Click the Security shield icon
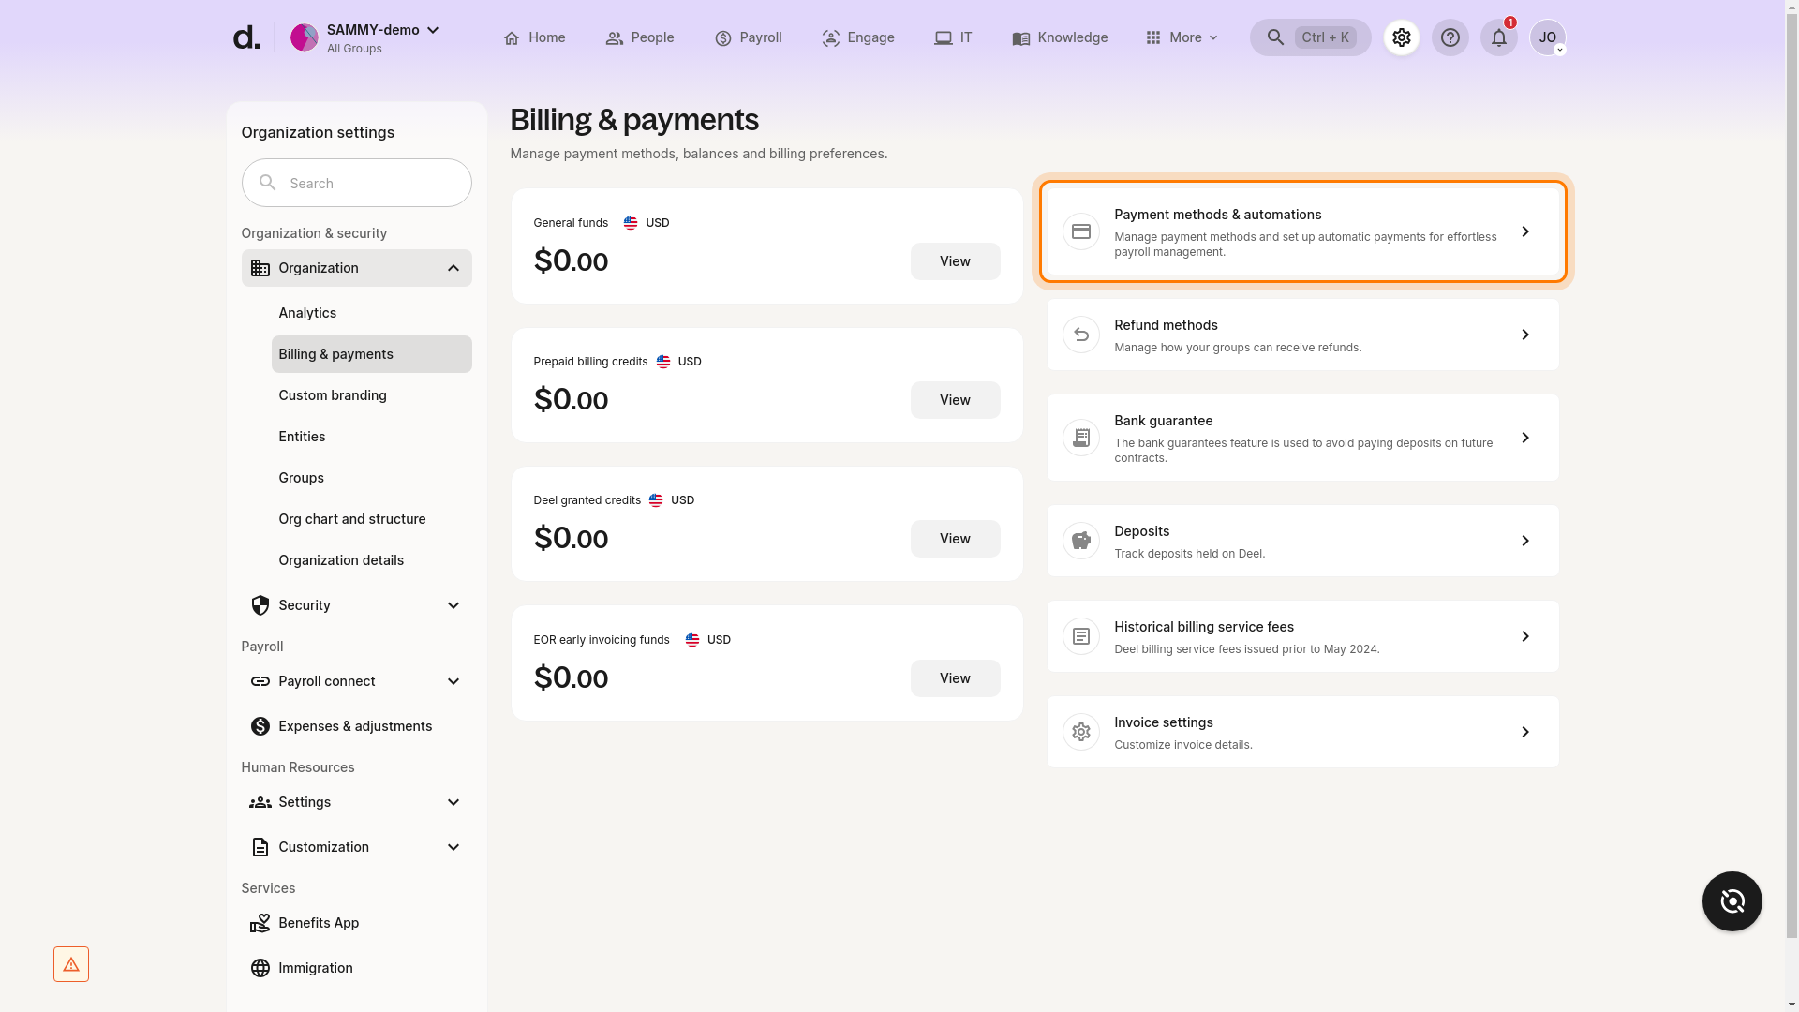Viewport: 1799px width, 1012px height. [260, 605]
